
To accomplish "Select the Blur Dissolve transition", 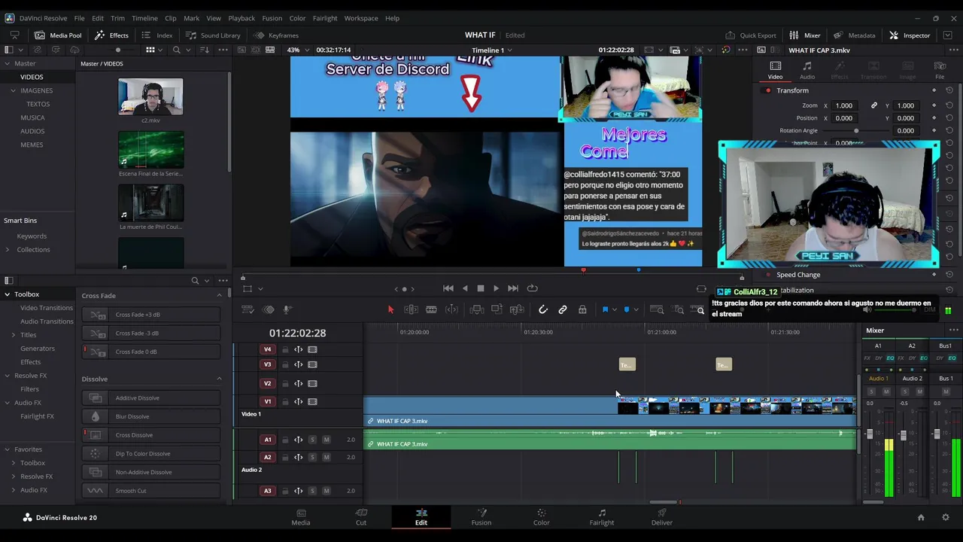I will [x=150, y=416].
